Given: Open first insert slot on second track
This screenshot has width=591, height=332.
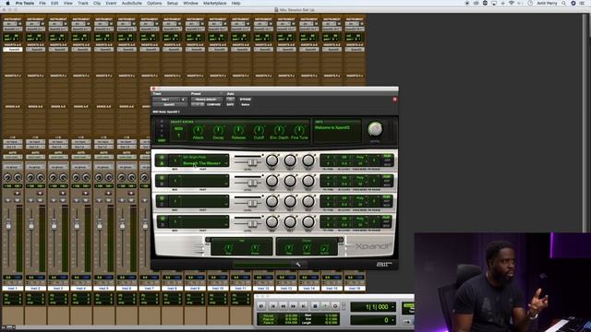Looking at the screenshot, I should click(35, 49).
